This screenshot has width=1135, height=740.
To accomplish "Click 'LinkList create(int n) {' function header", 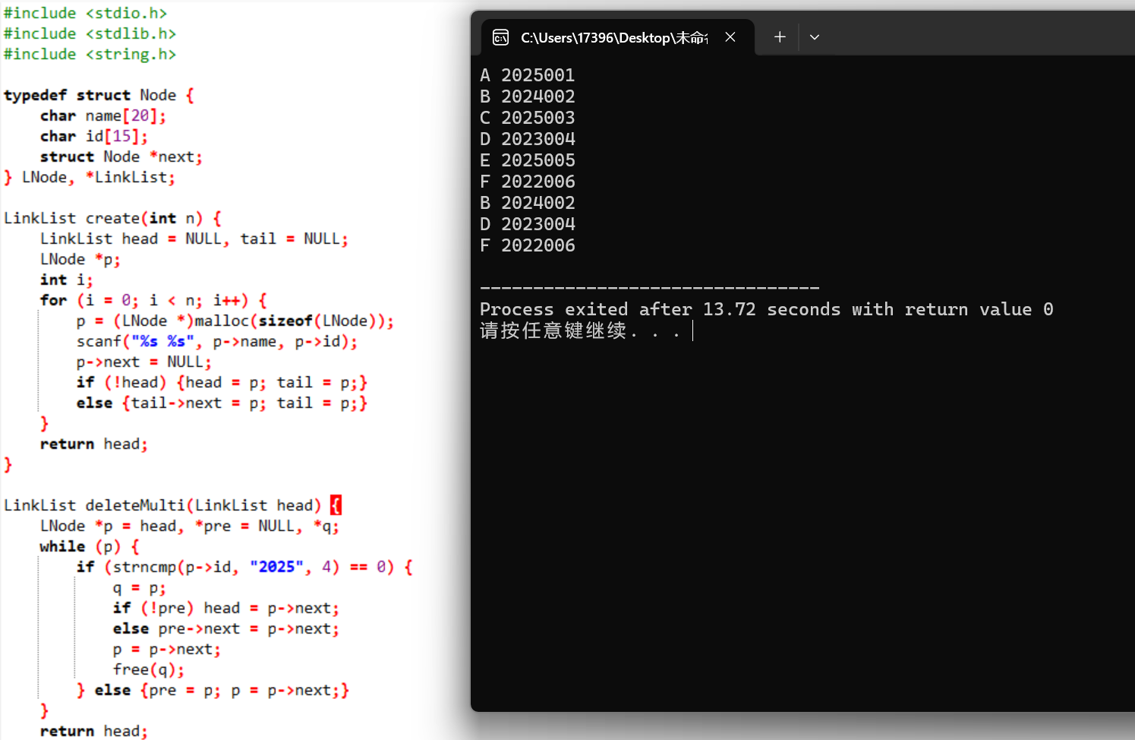I will 112,218.
